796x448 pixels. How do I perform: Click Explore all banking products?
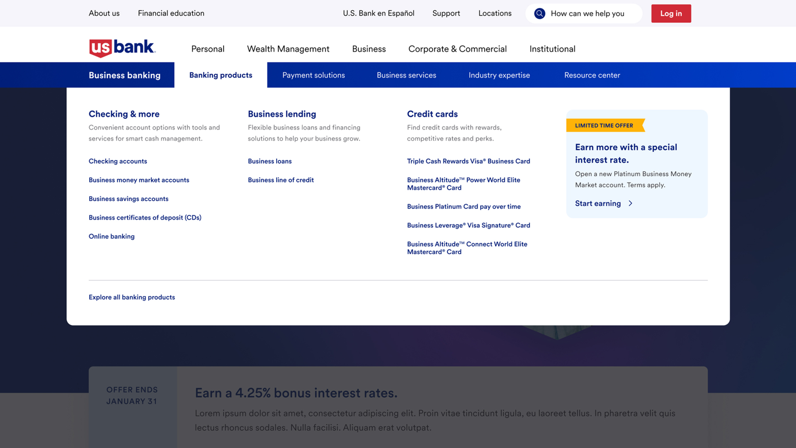[x=132, y=297]
